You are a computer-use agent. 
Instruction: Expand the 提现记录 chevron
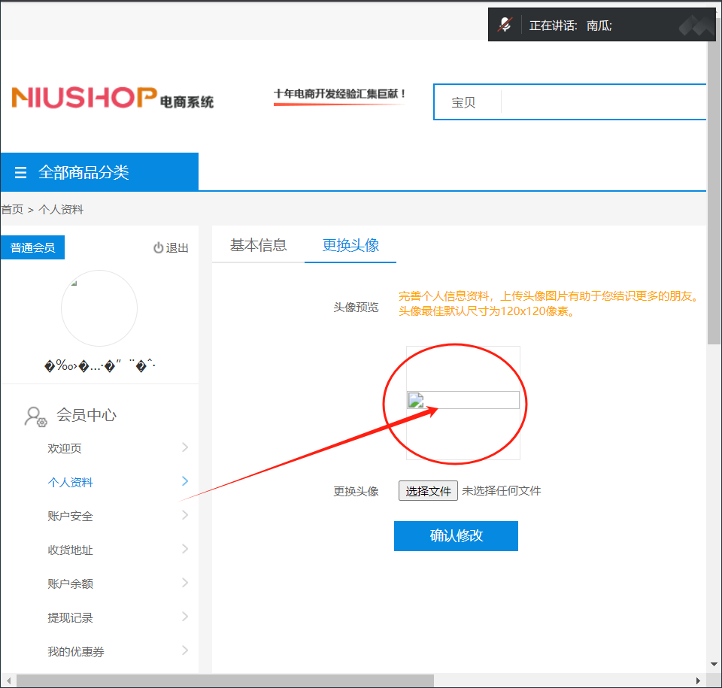[x=185, y=617]
